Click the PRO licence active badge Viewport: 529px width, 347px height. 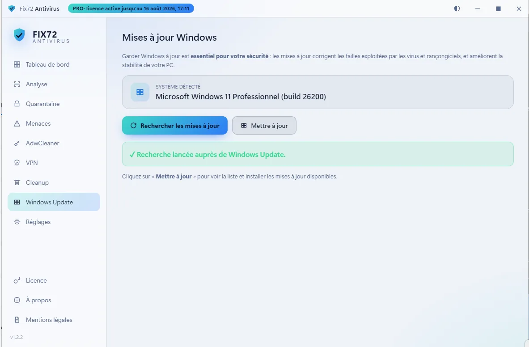point(131,8)
